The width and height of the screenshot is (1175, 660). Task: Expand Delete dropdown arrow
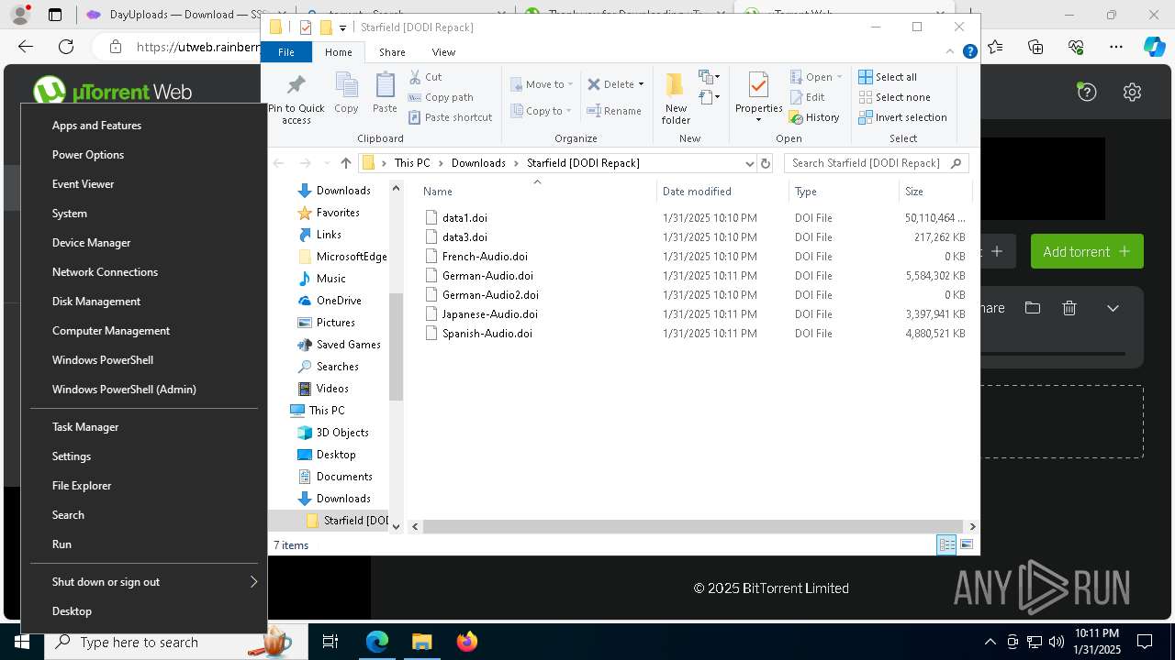pos(641,84)
